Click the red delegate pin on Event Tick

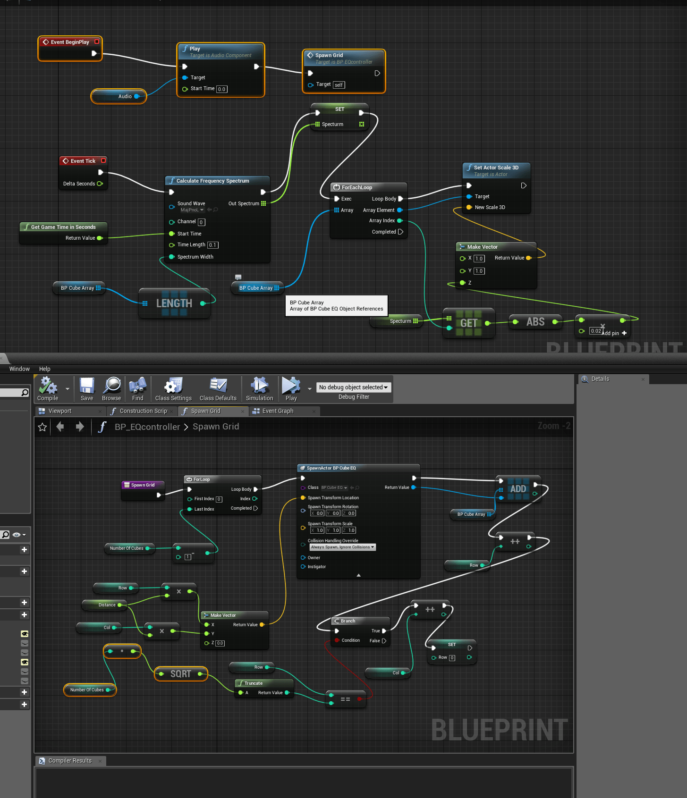[x=103, y=160]
